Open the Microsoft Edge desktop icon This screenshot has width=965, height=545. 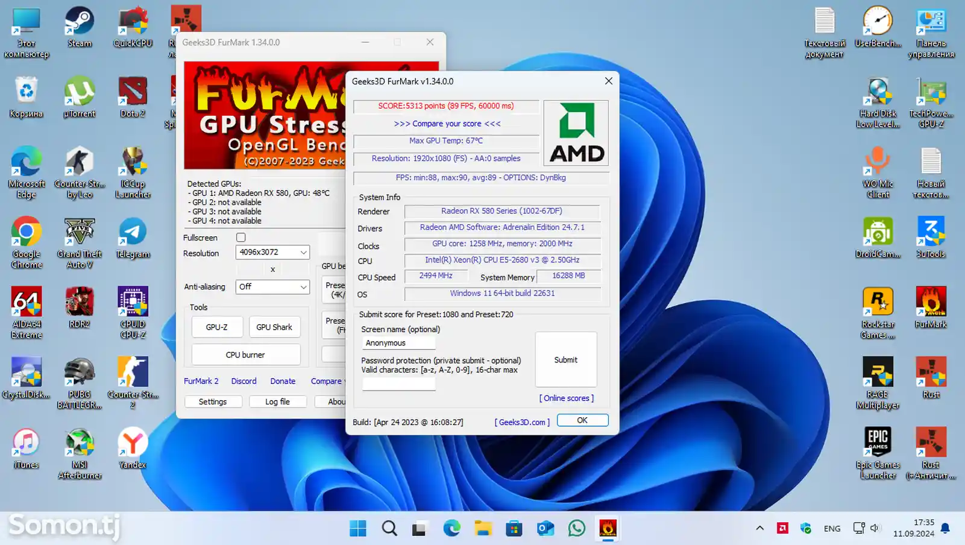[x=26, y=172]
